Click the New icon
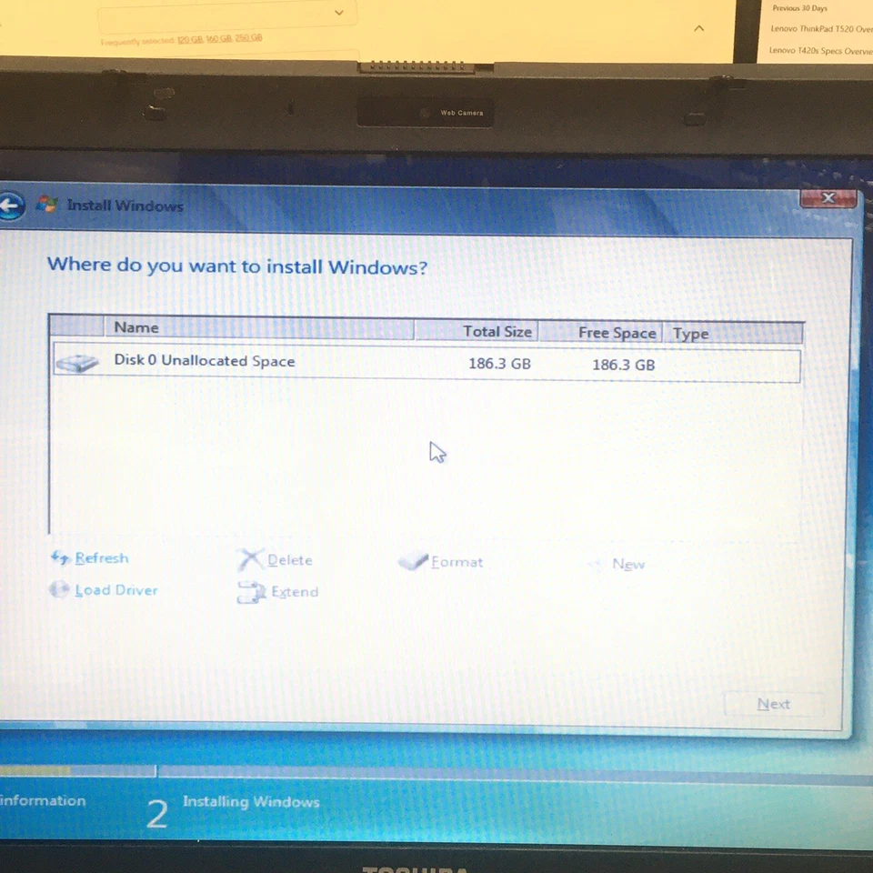873x873 pixels. (x=594, y=564)
